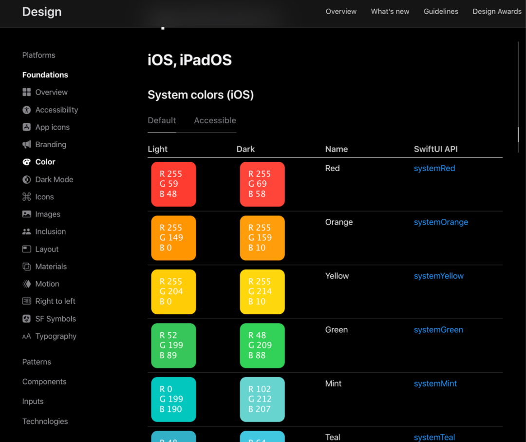Click the Branding megaphone icon

coord(26,145)
